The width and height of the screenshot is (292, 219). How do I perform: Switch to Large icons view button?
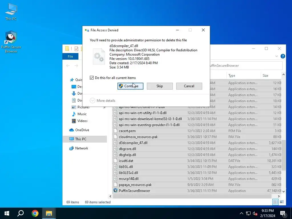coord(282,202)
